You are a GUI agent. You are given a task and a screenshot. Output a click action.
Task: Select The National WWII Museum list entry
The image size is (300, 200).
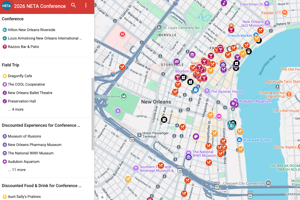pyautogui.click(x=28, y=153)
